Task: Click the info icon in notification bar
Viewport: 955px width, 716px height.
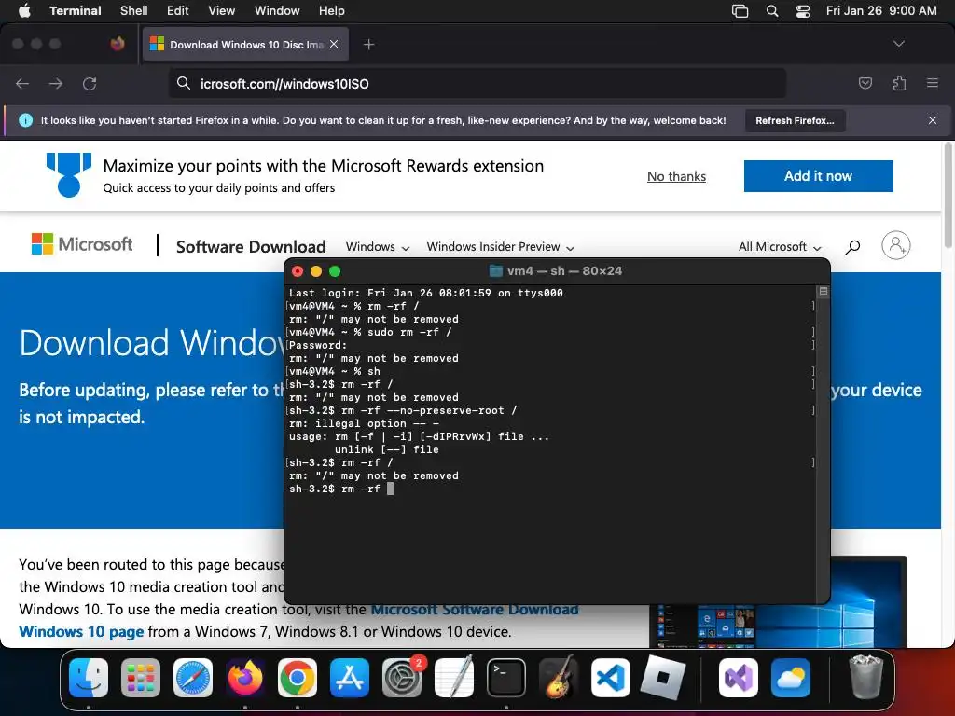Action: click(x=25, y=120)
